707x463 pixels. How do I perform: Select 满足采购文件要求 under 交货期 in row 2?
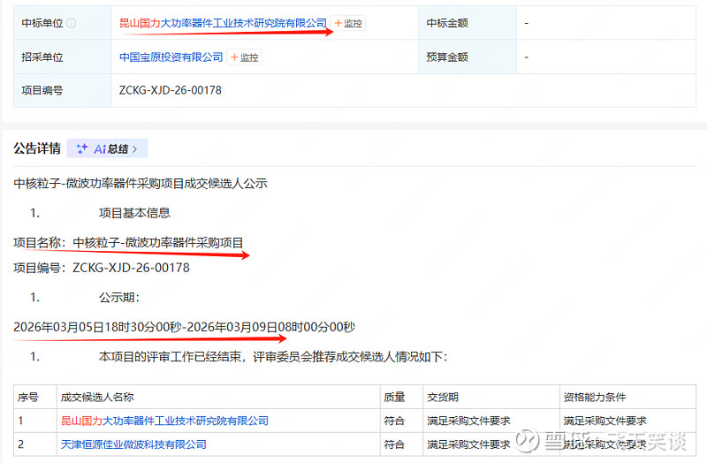(x=468, y=444)
